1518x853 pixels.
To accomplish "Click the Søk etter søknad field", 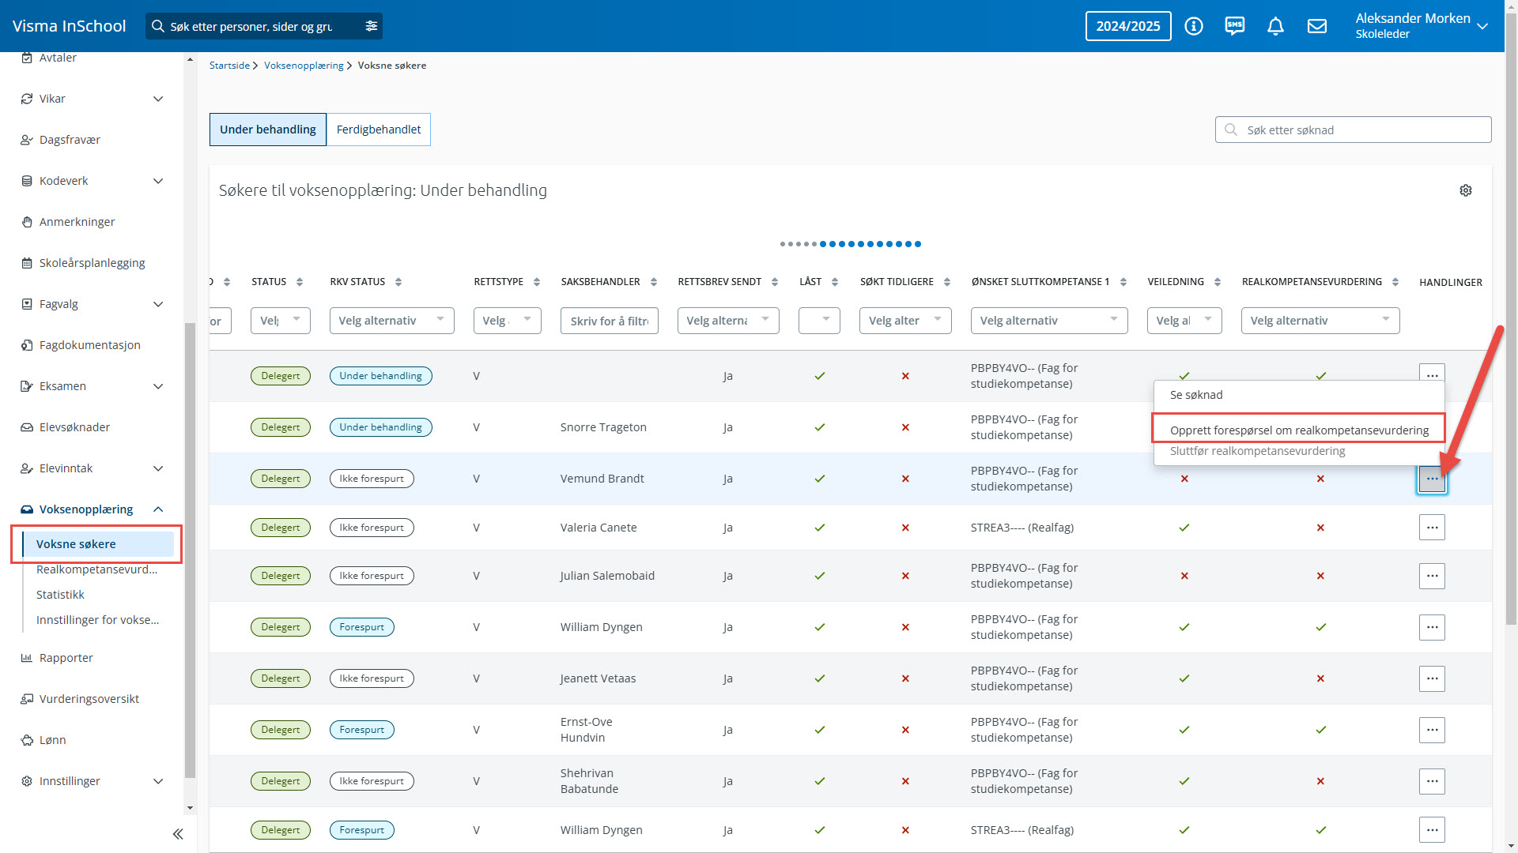I will coord(1352,130).
